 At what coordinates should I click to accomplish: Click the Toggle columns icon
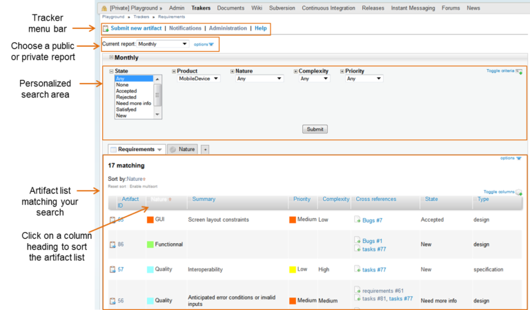pyautogui.click(x=519, y=192)
